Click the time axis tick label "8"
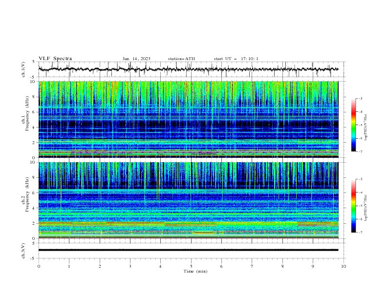Image resolution: width=387 pixels, height=299 pixels. [x=282, y=266]
